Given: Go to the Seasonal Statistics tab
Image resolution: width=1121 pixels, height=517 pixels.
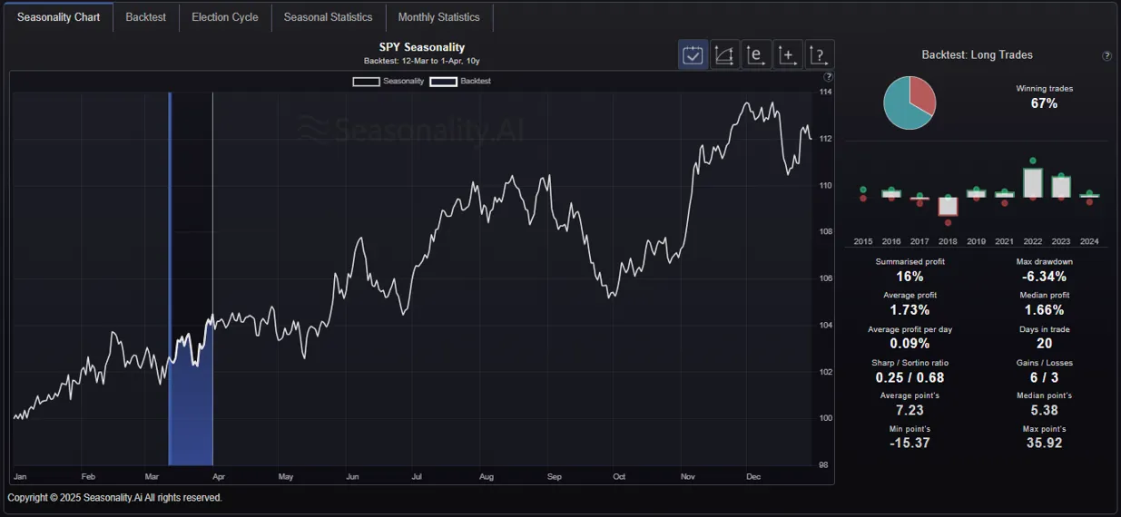Looking at the screenshot, I should (x=329, y=17).
